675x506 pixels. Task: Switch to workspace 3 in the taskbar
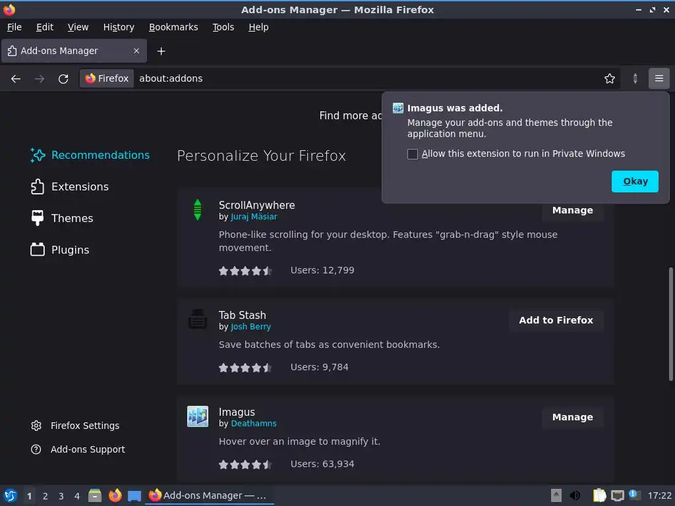click(61, 496)
